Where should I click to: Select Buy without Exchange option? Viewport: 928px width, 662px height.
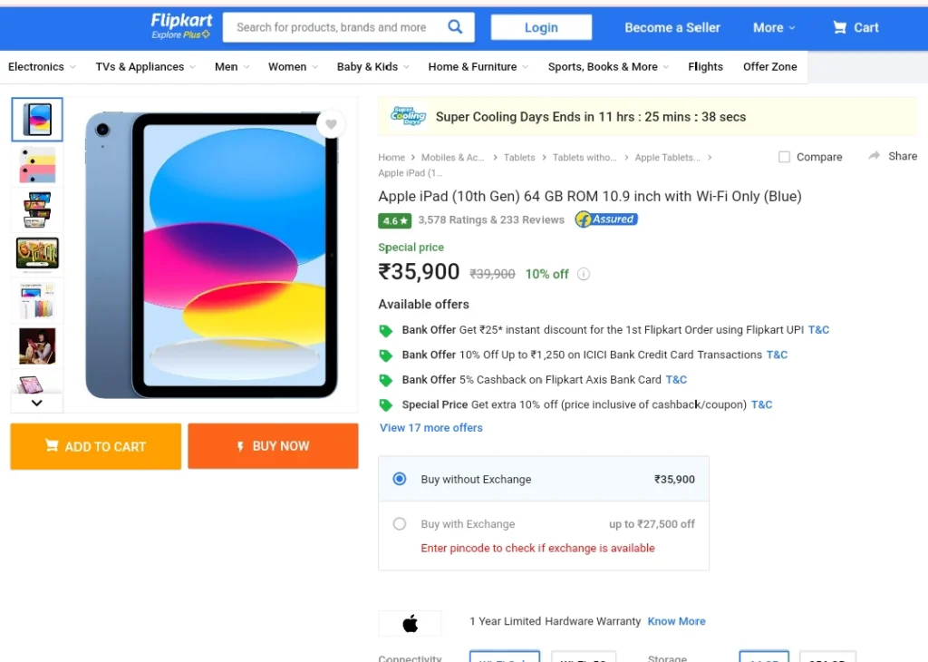[400, 479]
